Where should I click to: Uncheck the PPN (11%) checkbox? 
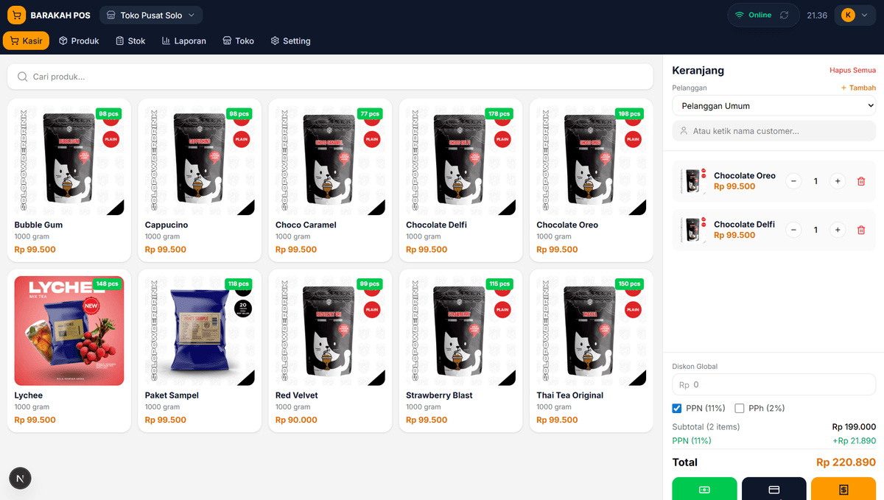pos(677,408)
